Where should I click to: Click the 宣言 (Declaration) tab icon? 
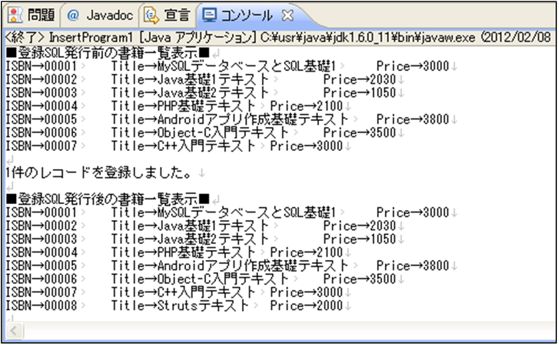152,14
